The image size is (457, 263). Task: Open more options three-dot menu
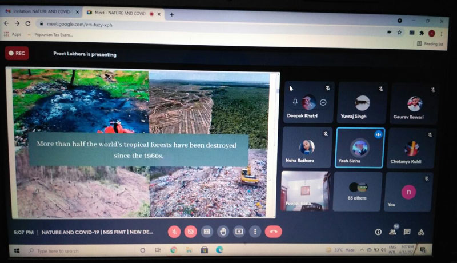pos(255,232)
